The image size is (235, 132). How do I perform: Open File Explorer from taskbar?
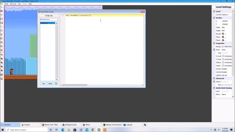click(x=69, y=130)
